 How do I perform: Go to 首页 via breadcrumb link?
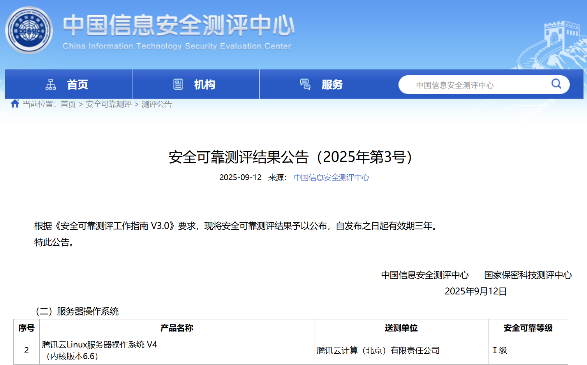[x=68, y=104]
